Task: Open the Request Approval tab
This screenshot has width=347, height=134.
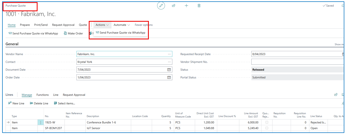Action: (x=63, y=25)
